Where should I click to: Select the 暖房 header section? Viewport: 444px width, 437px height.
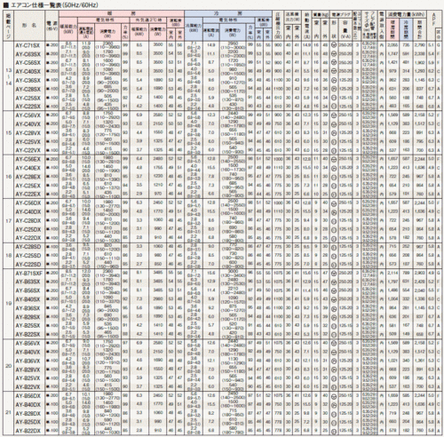(122, 13)
